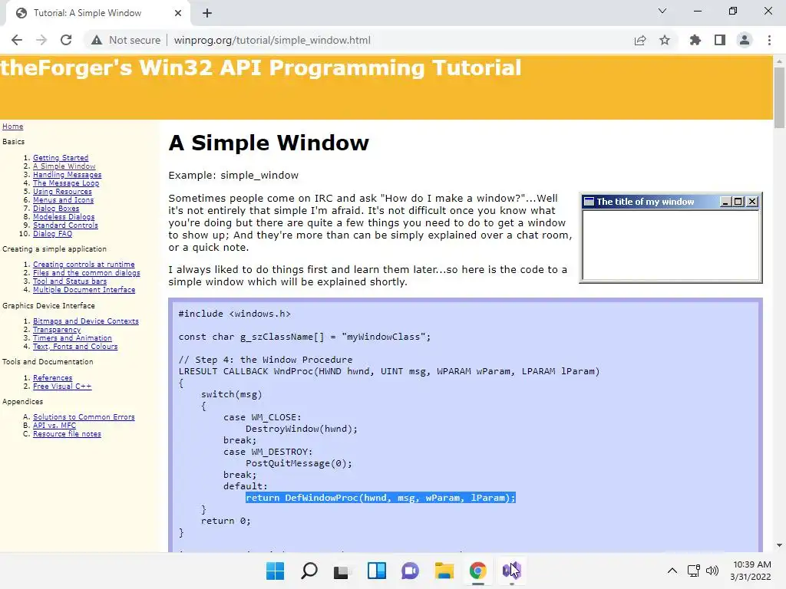Click the scrollbar down arrow
The height and width of the screenshot is (589, 786).
pyautogui.click(x=779, y=545)
